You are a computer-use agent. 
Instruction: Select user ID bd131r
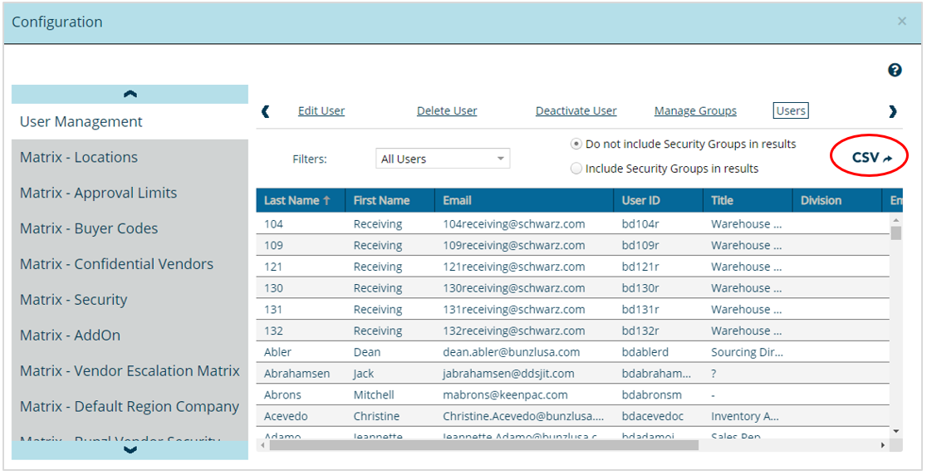click(640, 310)
